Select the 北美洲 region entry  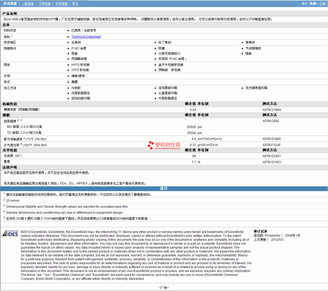[x=76, y=42]
